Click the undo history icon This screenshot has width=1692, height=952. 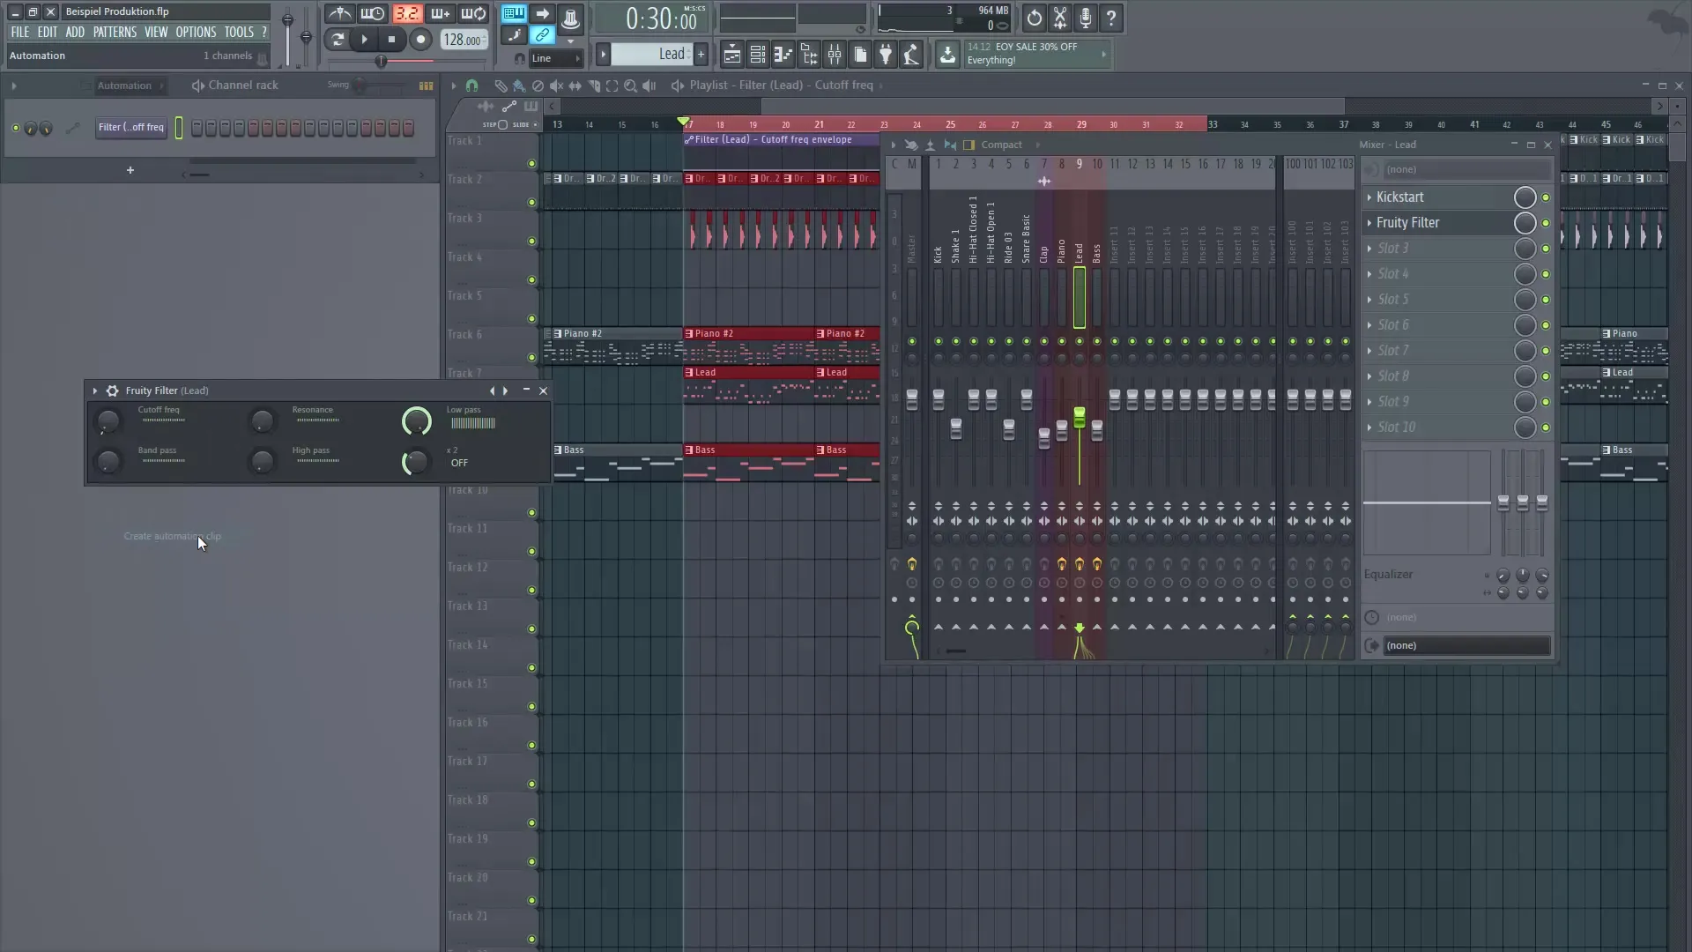point(1034,18)
